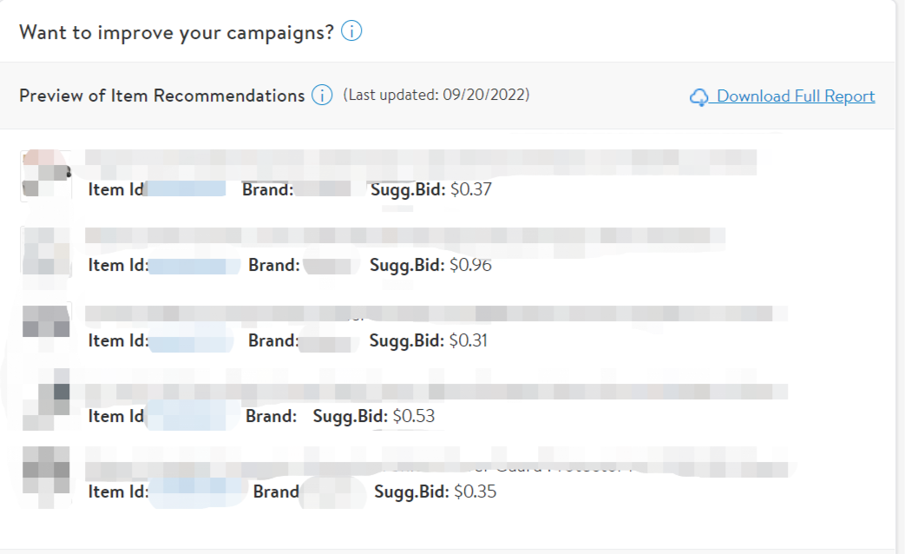The width and height of the screenshot is (905, 554).
Task: Click the Item Id value in the $0.37 row
Action: [186, 189]
